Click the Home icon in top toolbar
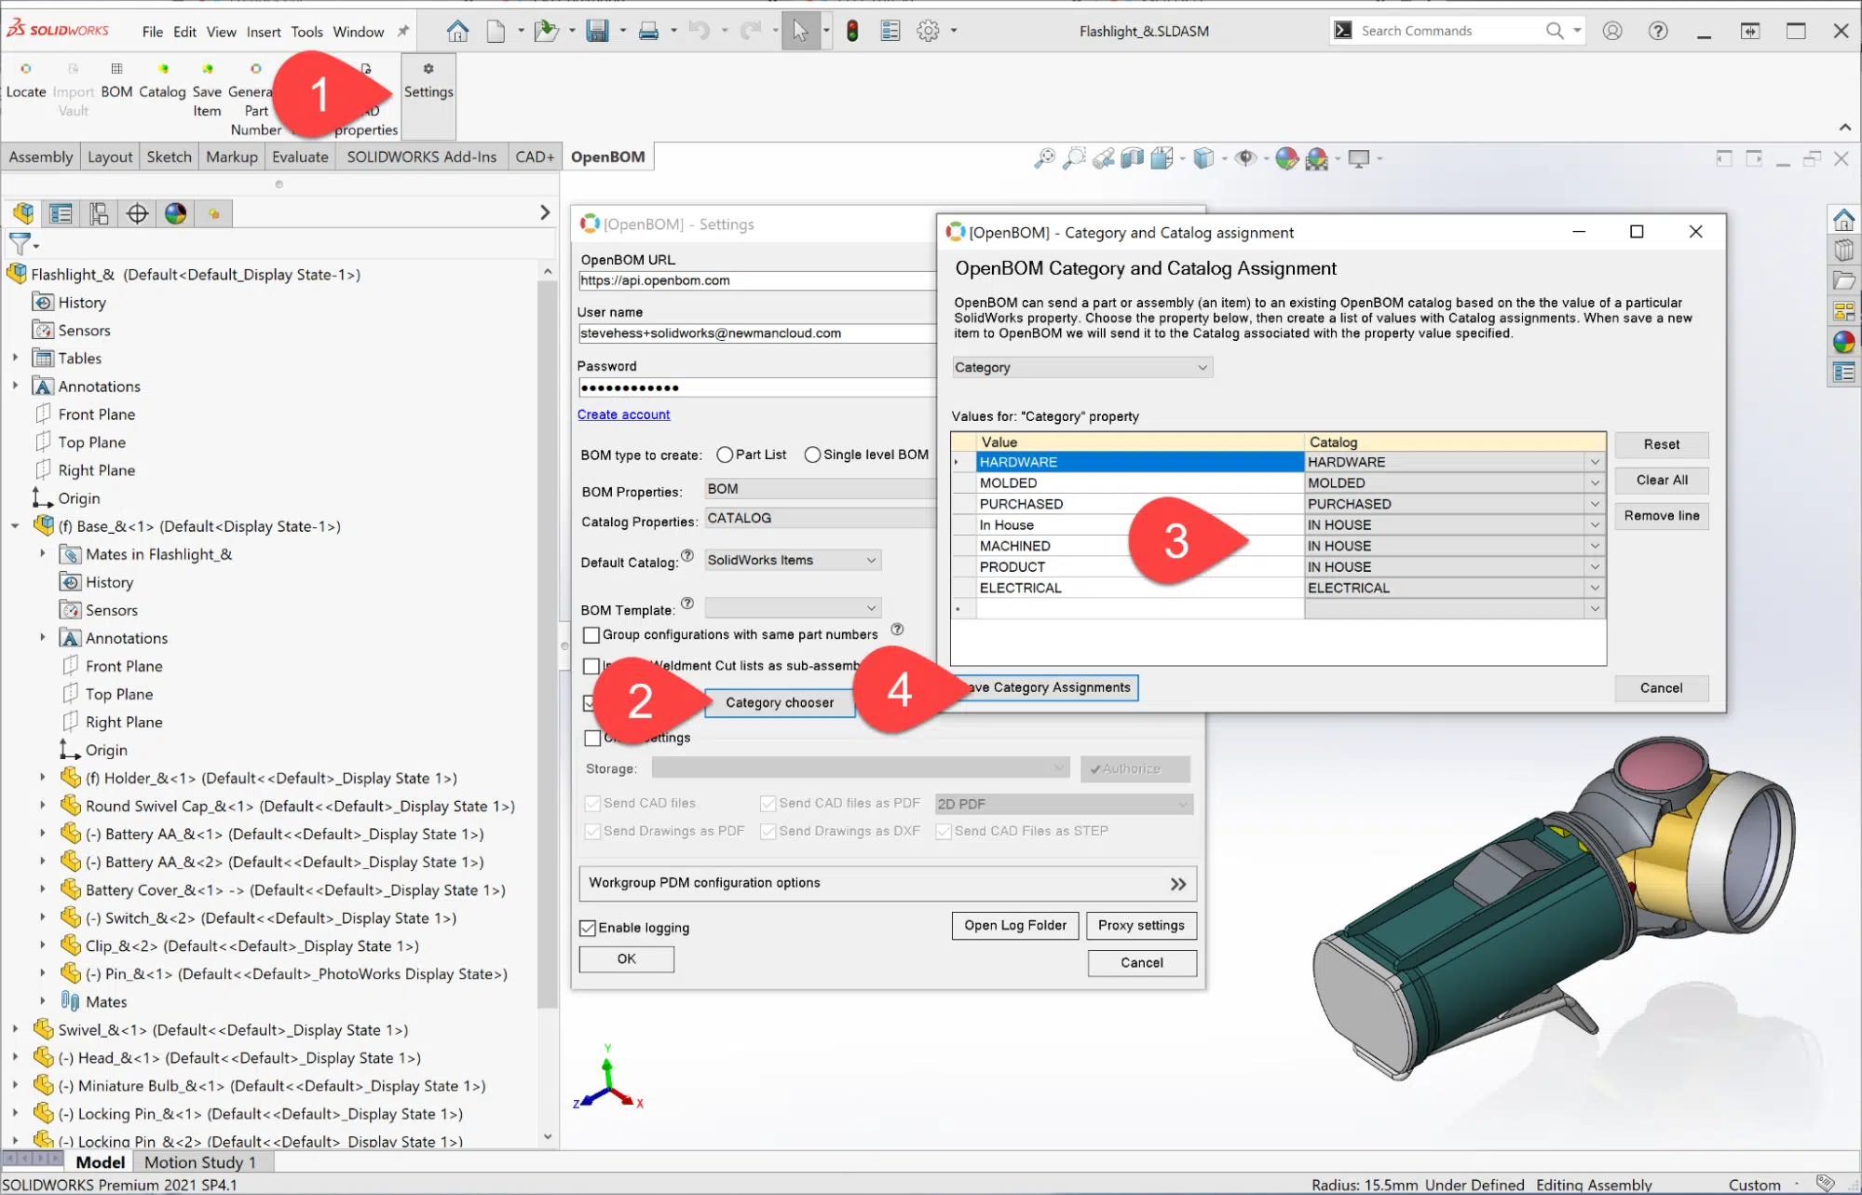 pos(457,31)
